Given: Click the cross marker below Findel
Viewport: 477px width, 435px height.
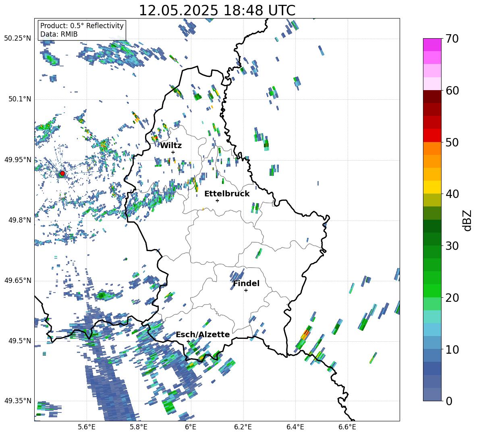Looking at the screenshot, I should [246, 291].
